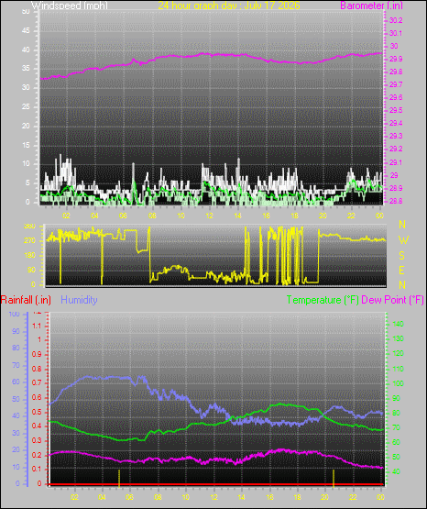Viewport: 427px width, 509px height.
Task: Click the 25 tick on windspeed axis
Action: [x=26, y=106]
